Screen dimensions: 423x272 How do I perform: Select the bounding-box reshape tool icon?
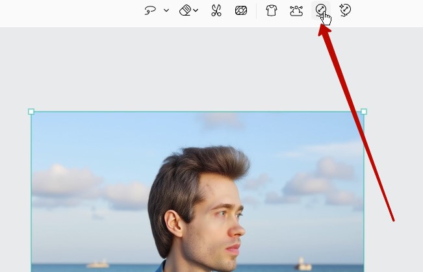tap(296, 10)
